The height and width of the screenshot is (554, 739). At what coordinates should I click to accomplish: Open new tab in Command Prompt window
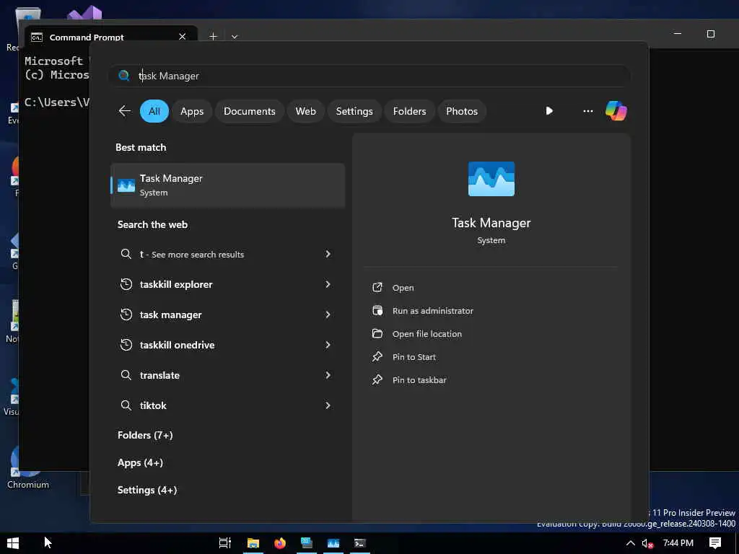tap(213, 36)
